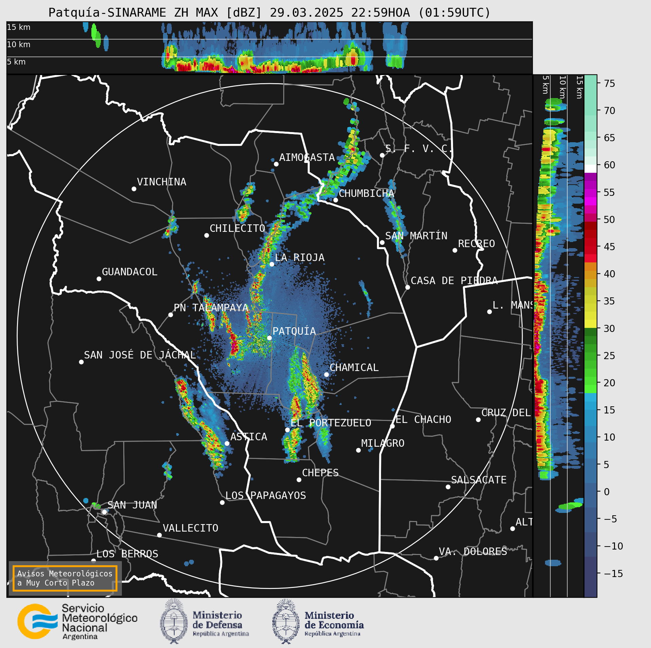This screenshot has height=648, width=651.
Task: Click the LOS BERROS map label
Action: [x=127, y=554]
